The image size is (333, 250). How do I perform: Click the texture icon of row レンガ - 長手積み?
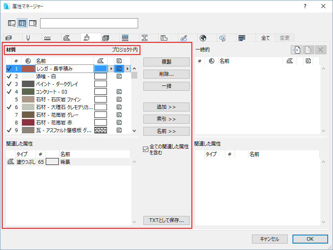[x=119, y=68]
